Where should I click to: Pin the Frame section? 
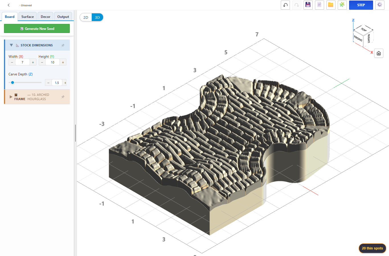pos(63,97)
